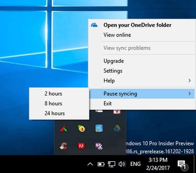196x173 pixels.
Task: Click the OneDrive cloud icon in the menu
Action: 94,25
